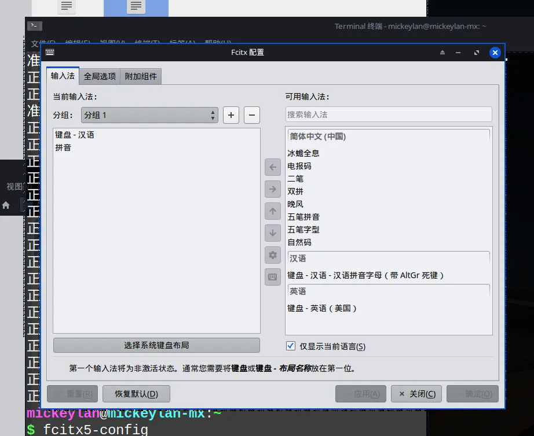The height and width of the screenshot is (436, 534).
Task: Click the fcitx5-config command in the terminal
Action: [x=96, y=429]
